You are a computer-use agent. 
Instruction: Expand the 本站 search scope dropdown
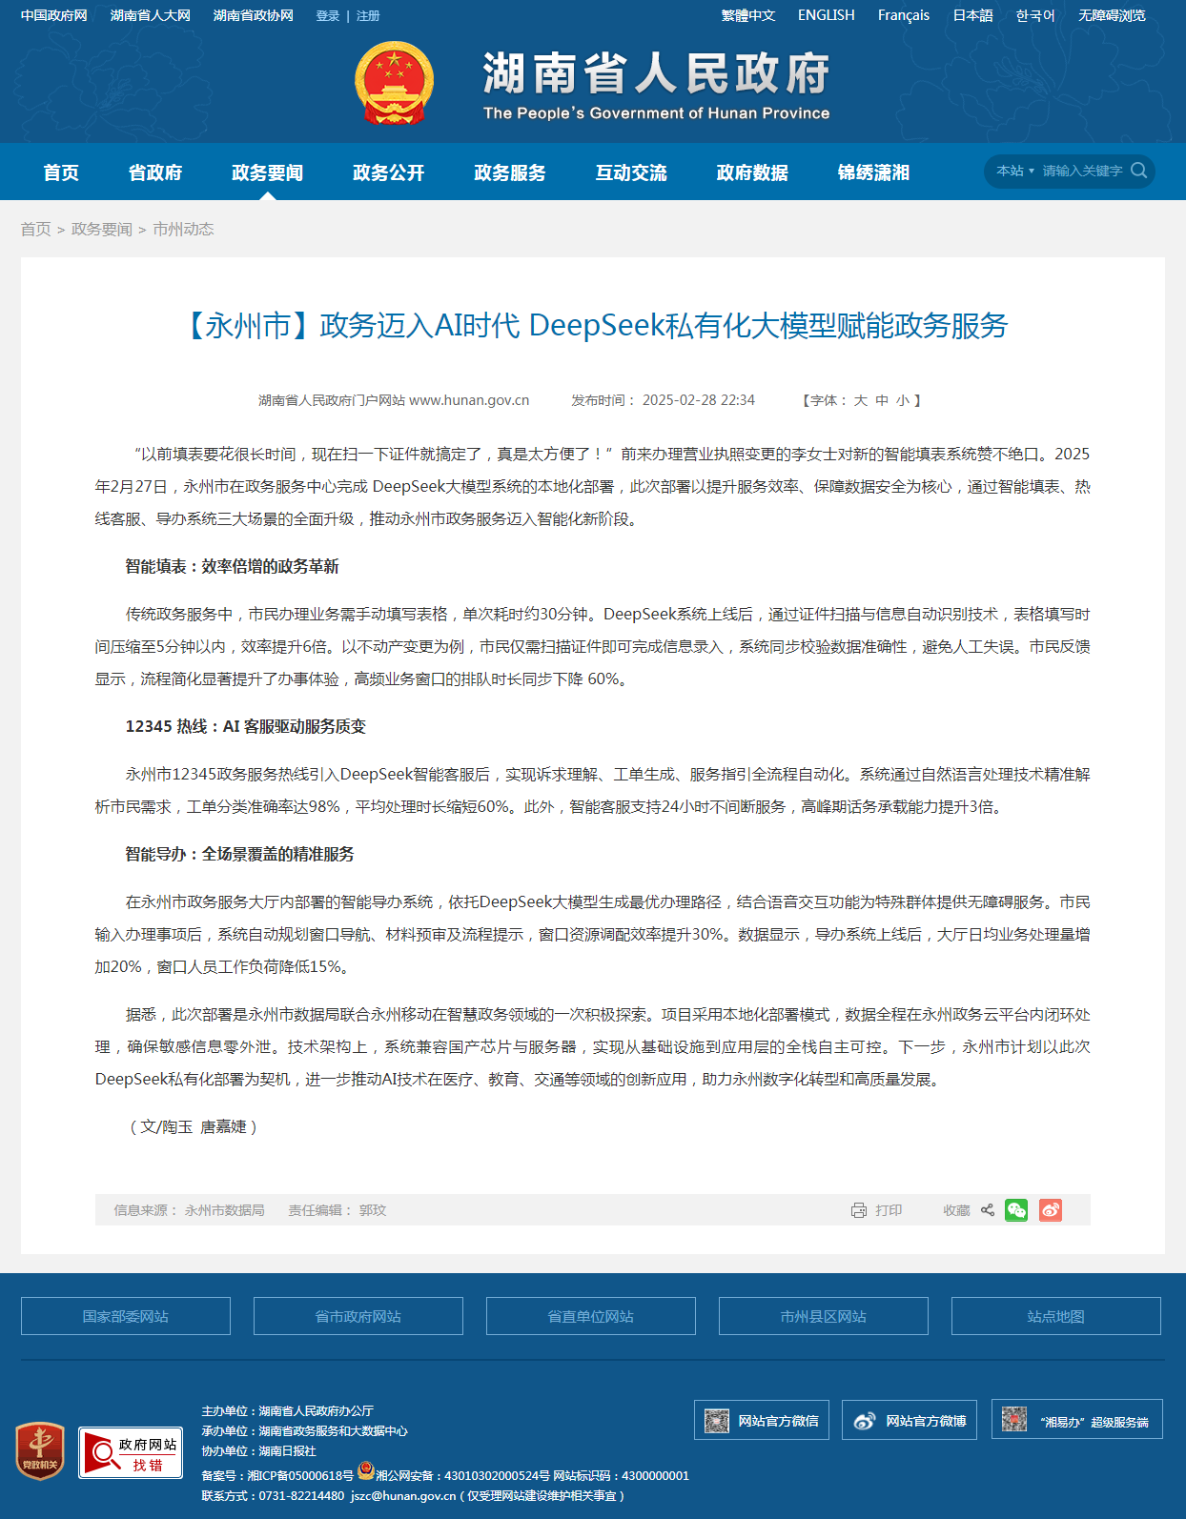1015,171
